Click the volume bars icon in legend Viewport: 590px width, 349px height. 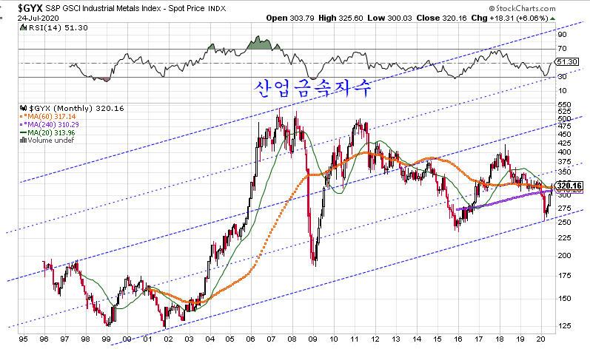tap(24, 140)
